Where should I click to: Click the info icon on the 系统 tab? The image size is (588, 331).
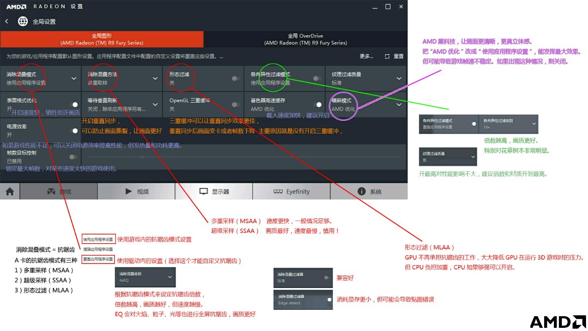coord(361,191)
